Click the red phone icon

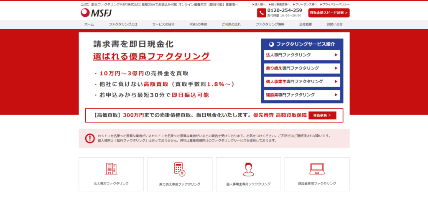coord(261,13)
